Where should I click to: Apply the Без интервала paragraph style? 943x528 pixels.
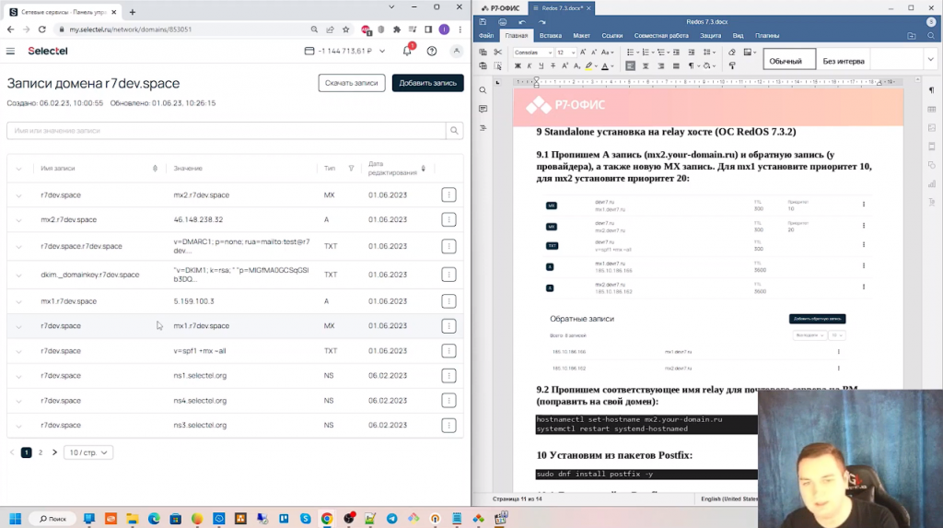844,60
